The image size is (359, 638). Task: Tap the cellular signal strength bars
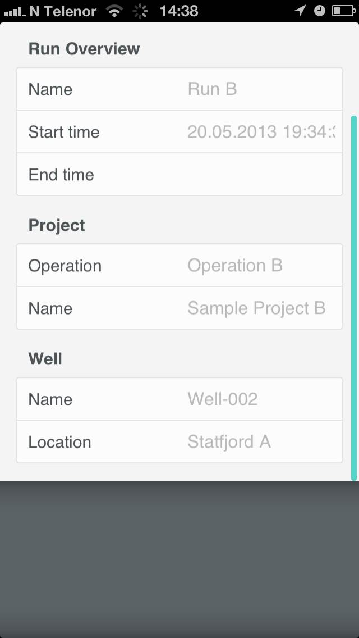[14, 11]
